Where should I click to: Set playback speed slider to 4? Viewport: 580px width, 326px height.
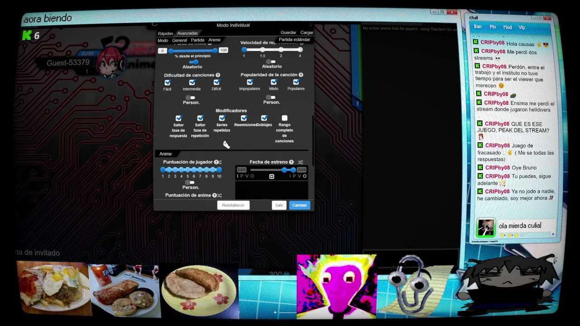pyautogui.click(x=300, y=50)
